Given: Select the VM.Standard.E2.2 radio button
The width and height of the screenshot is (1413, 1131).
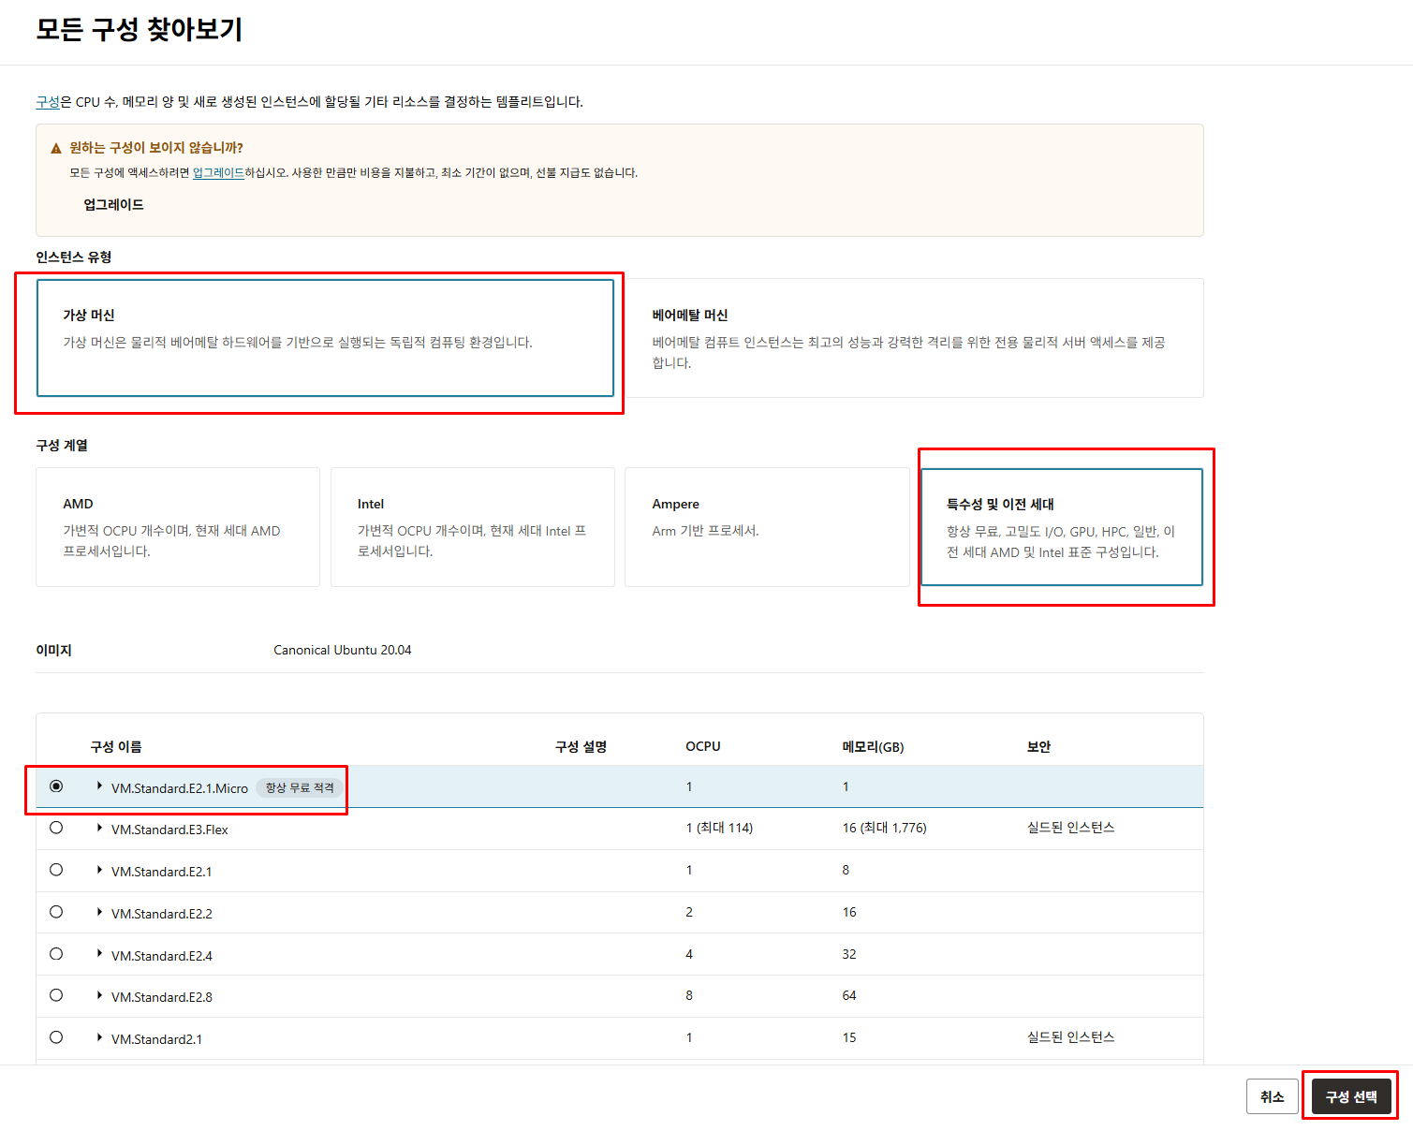Looking at the screenshot, I should coord(56,912).
